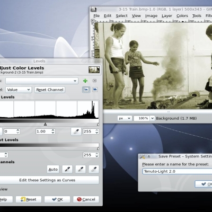Pick gray point eyedropper in All Channels
This screenshot has height=212, width=212.
point(81,169)
